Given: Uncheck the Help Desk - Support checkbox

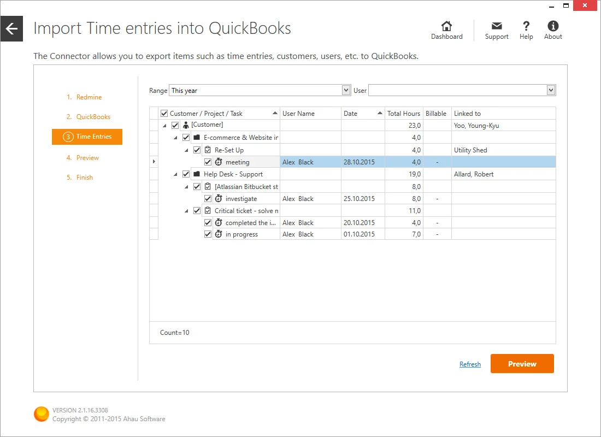Looking at the screenshot, I should 186,174.
